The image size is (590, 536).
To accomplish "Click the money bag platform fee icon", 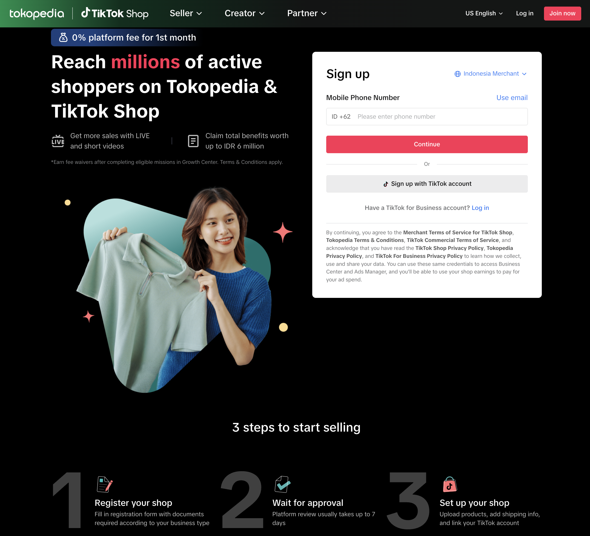I will click(x=63, y=38).
